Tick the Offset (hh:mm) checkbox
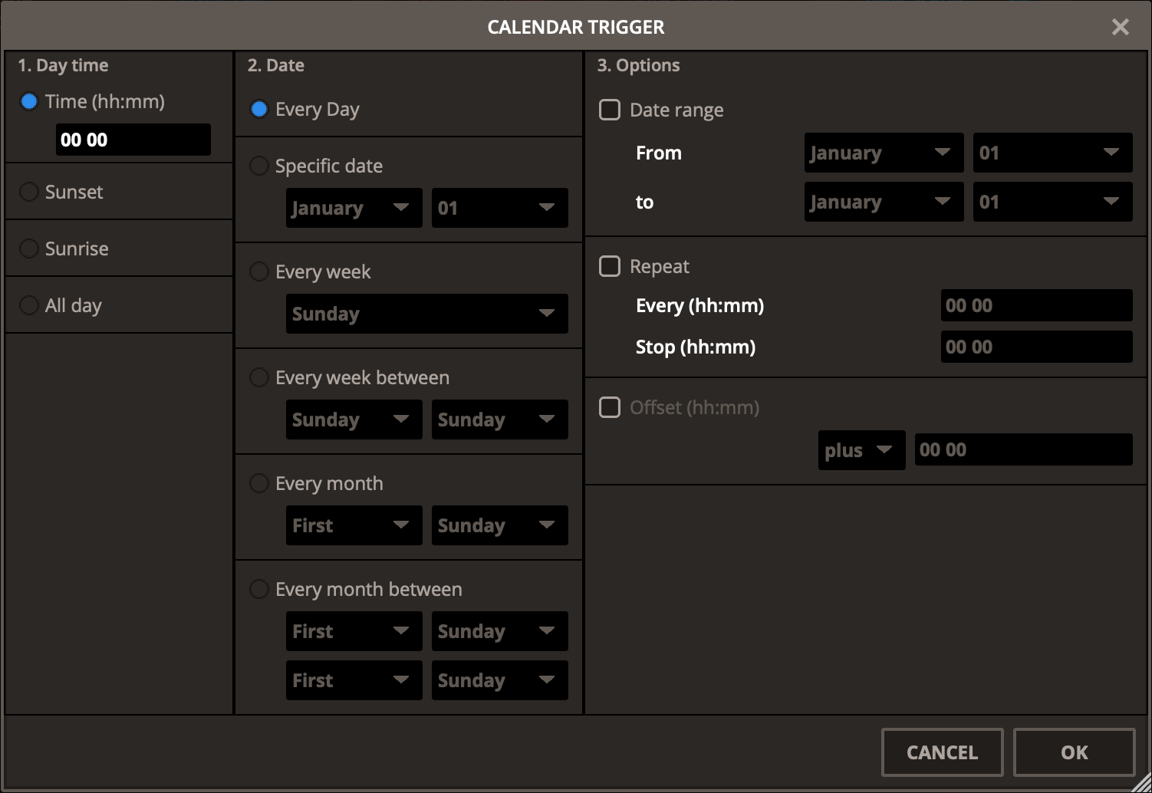The width and height of the screenshot is (1152, 793). tap(610, 407)
